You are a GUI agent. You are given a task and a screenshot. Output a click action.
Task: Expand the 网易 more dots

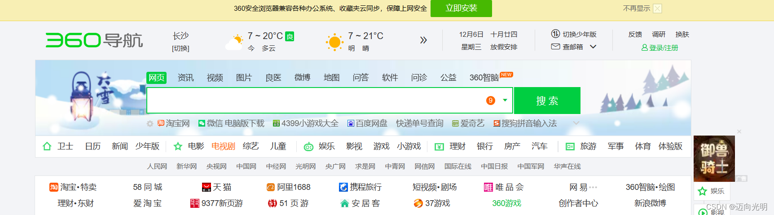tap(594, 187)
